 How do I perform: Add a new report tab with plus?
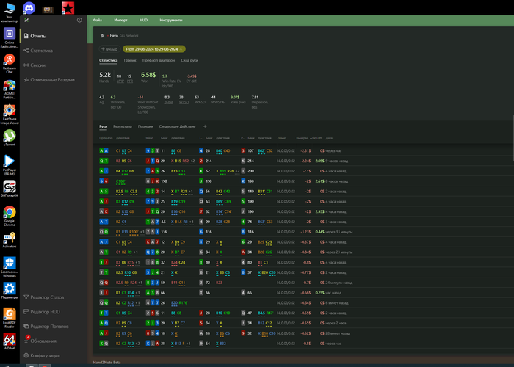[x=205, y=126]
